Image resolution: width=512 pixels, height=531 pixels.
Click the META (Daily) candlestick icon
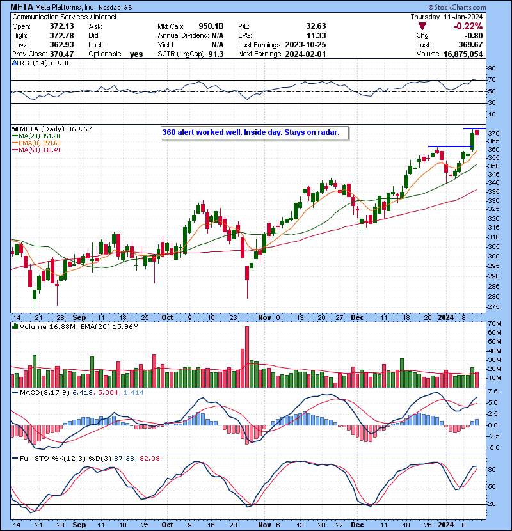15,129
